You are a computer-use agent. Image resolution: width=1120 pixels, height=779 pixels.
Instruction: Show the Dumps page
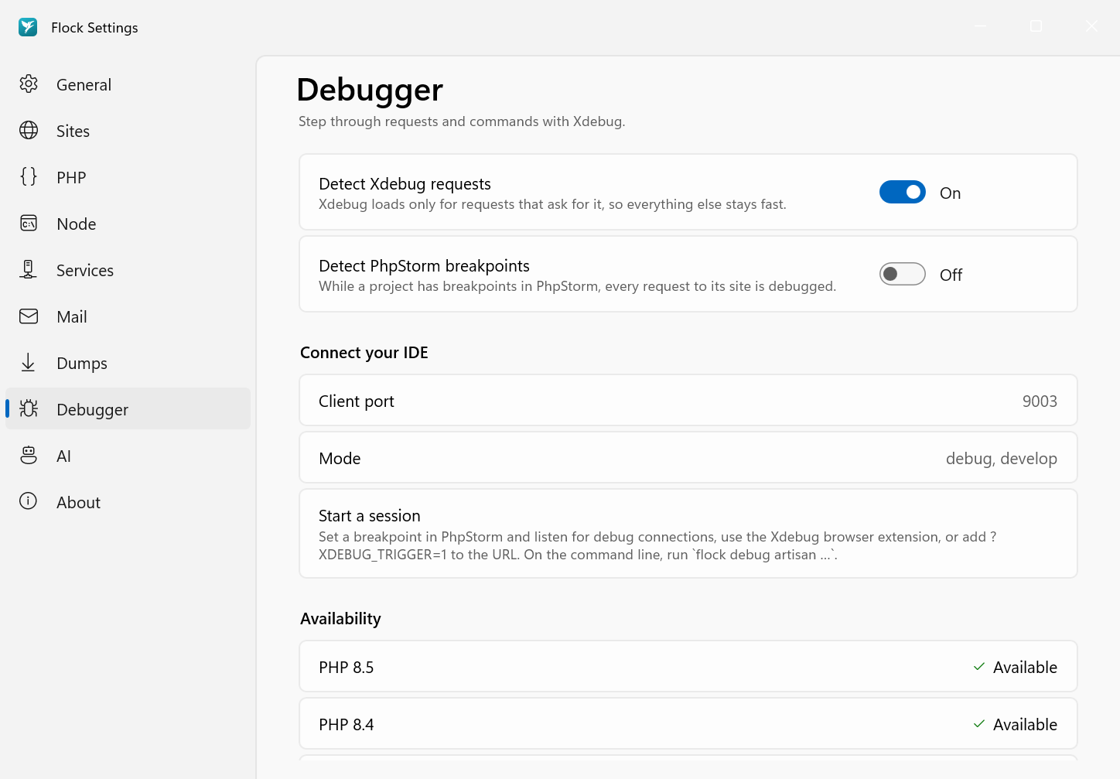[128, 362]
